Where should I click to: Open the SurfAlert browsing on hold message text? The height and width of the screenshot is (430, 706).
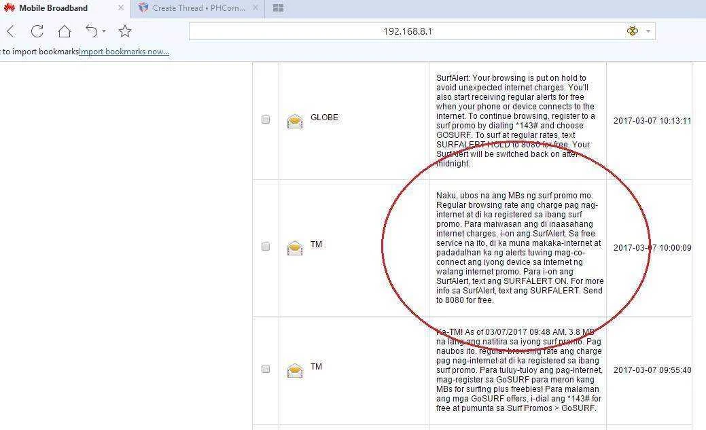tap(516, 121)
